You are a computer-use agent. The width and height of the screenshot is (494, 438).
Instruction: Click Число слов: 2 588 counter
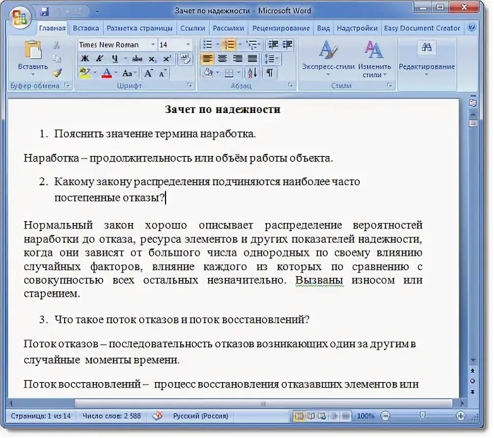(x=112, y=416)
